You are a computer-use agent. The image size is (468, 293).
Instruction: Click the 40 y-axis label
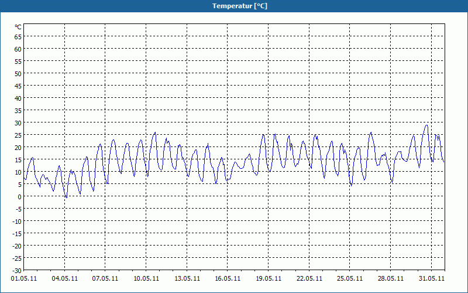pyautogui.click(x=18, y=98)
